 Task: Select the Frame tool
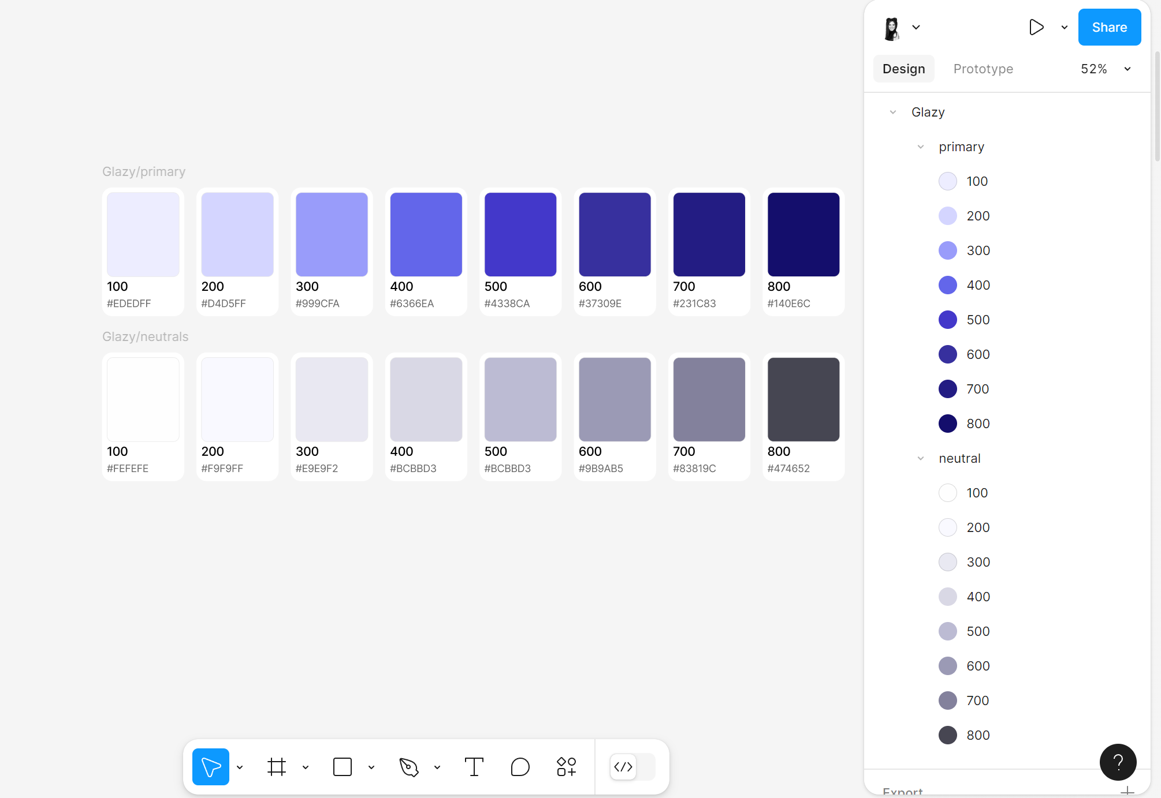(277, 767)
